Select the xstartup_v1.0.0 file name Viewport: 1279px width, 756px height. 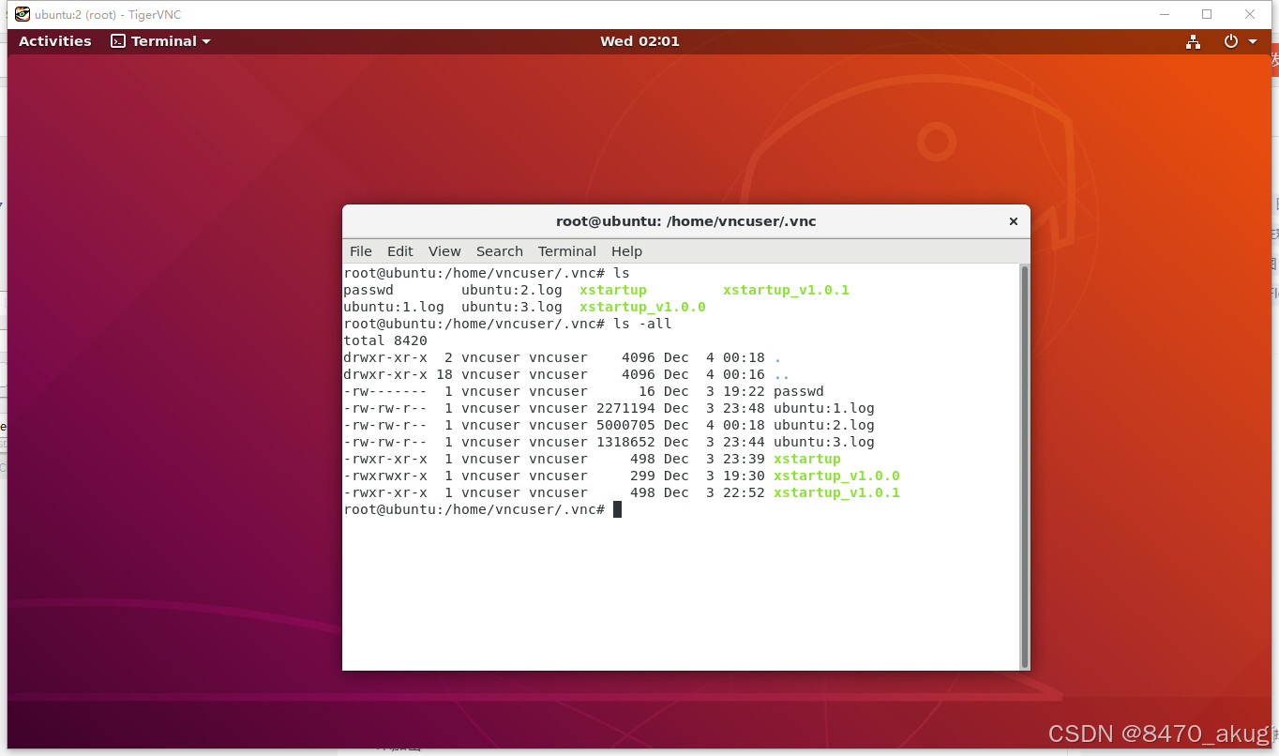(642, 307)
